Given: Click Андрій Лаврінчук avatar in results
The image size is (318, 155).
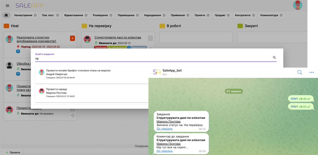Looking at the screenshot, I should 42,72.
